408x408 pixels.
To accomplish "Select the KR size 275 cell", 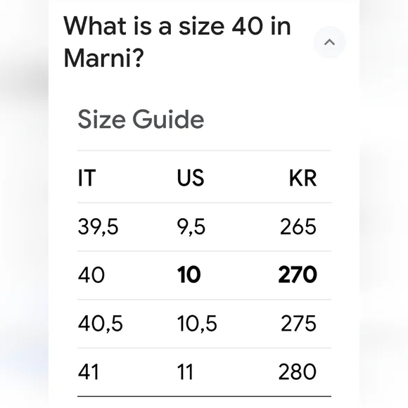I will [x=299, y=324].
